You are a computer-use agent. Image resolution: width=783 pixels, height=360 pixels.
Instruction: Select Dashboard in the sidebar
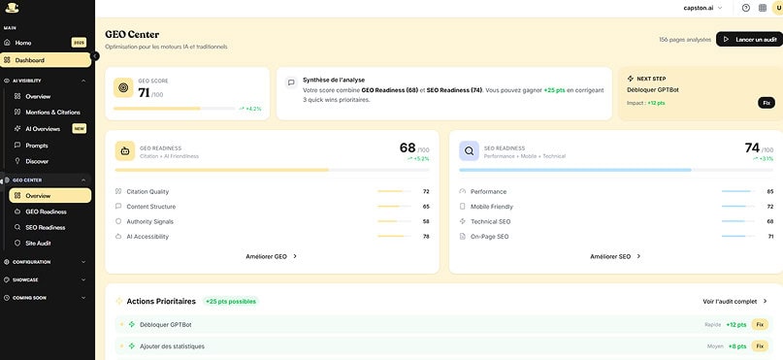[x=46, y=60]
